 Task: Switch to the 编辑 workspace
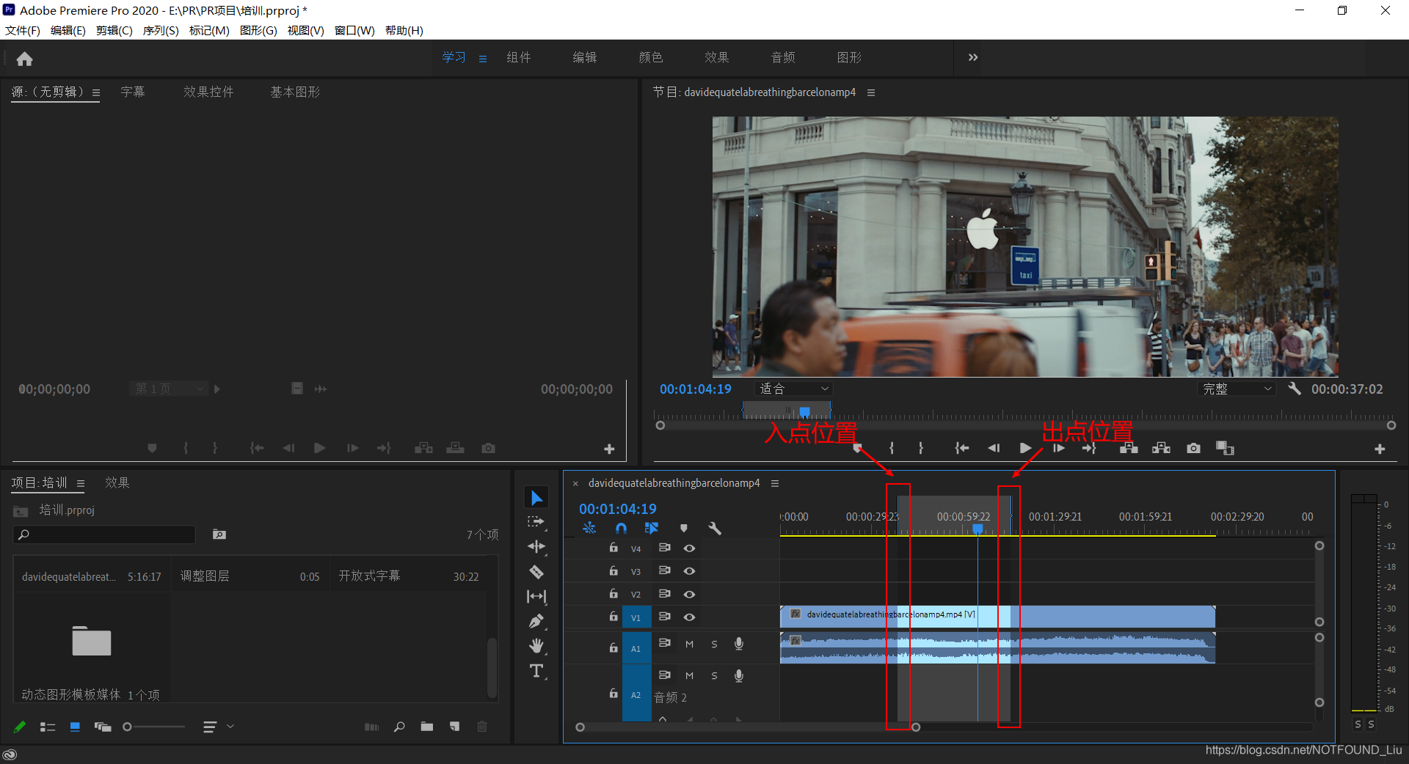pyautogui.click(x=585, y=57)
